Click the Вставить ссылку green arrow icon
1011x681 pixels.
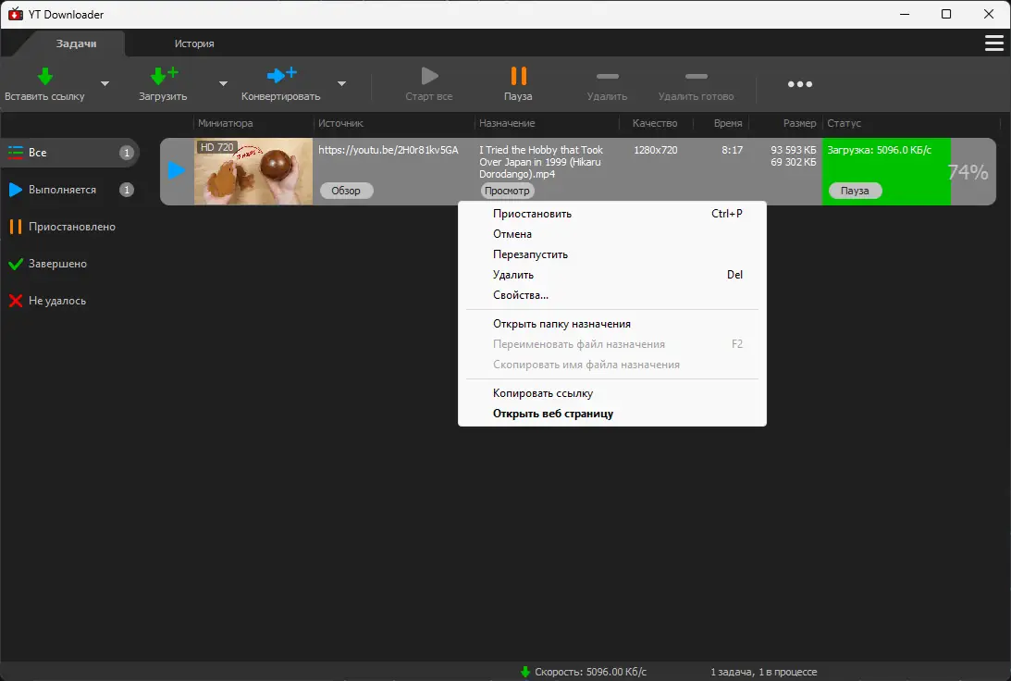[44, 76]
